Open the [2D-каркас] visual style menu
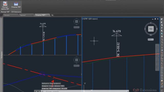The image size is (164, 92). coord(93,19)
